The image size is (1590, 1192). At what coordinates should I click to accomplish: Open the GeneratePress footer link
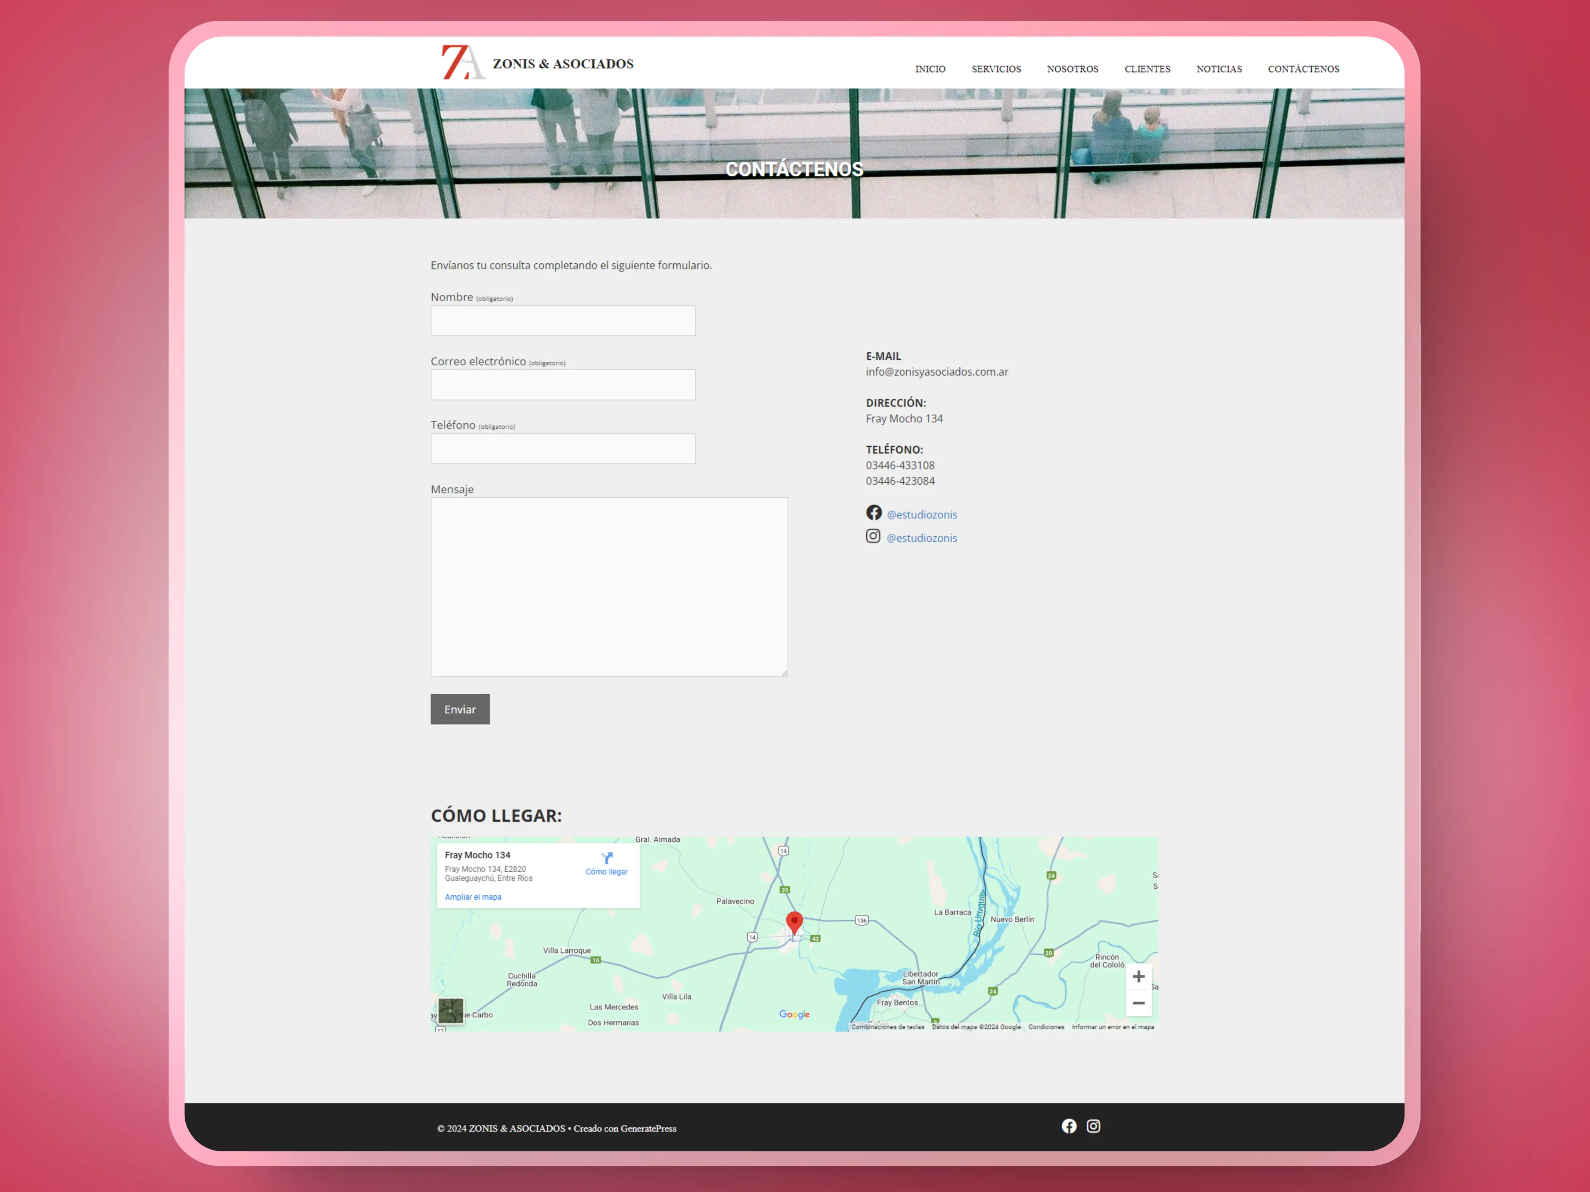coord(648,1128)
